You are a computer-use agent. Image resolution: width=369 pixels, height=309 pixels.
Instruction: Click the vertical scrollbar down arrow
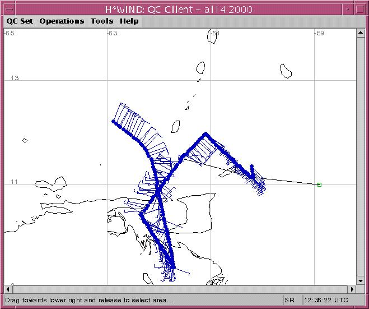(360, 280)
